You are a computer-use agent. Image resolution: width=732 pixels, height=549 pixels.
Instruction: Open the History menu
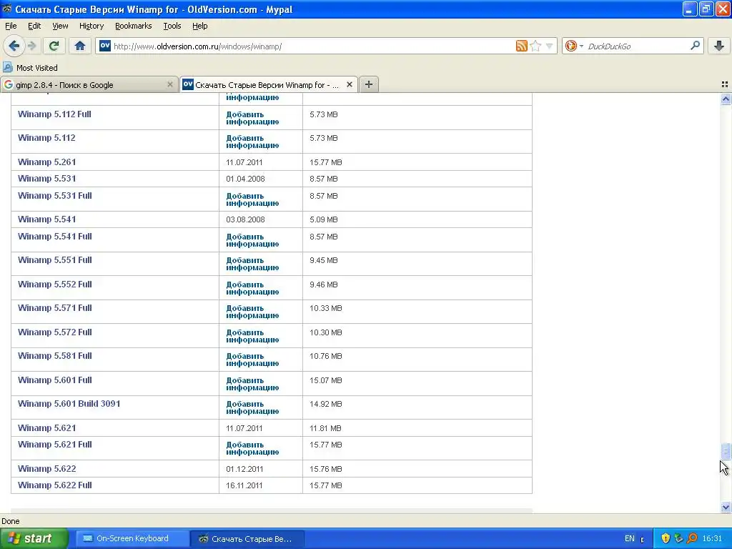click(x=91, y=26)
